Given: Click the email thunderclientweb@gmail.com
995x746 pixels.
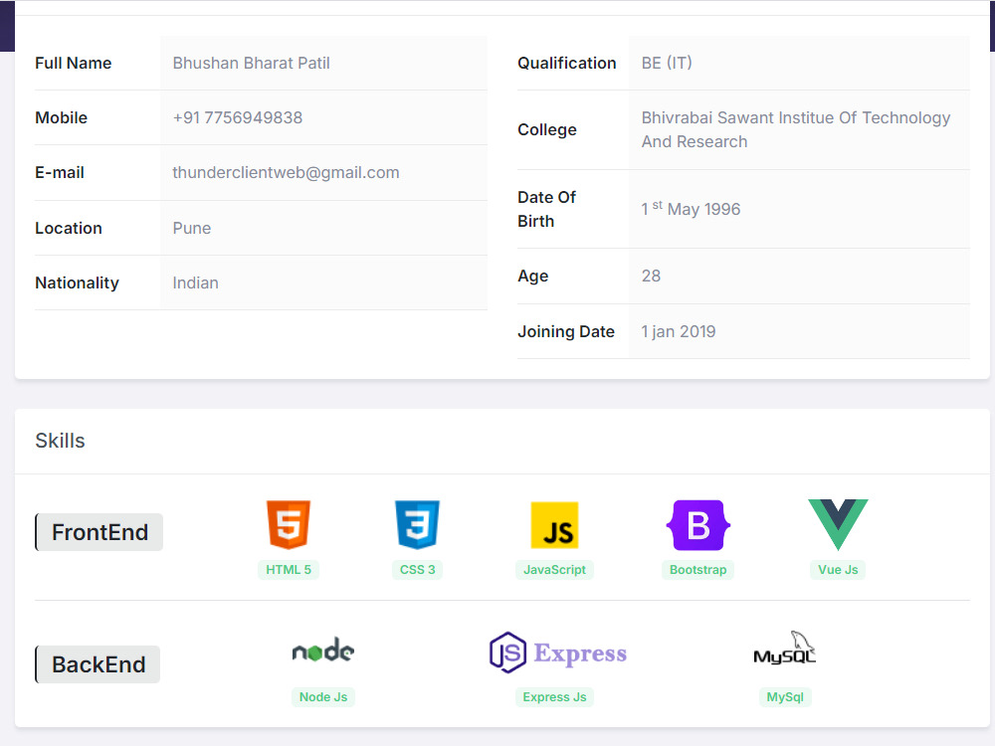Looking at the screenshot, I should click(x=286, y=172).
